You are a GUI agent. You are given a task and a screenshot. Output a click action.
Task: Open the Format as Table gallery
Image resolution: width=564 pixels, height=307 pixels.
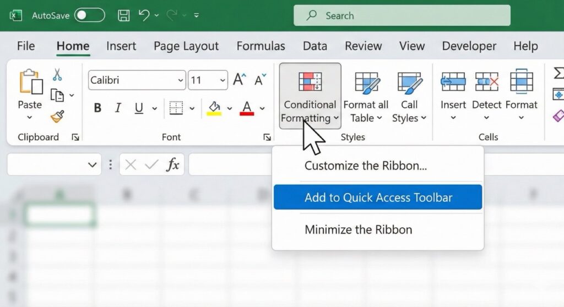(x=366, y=96)
